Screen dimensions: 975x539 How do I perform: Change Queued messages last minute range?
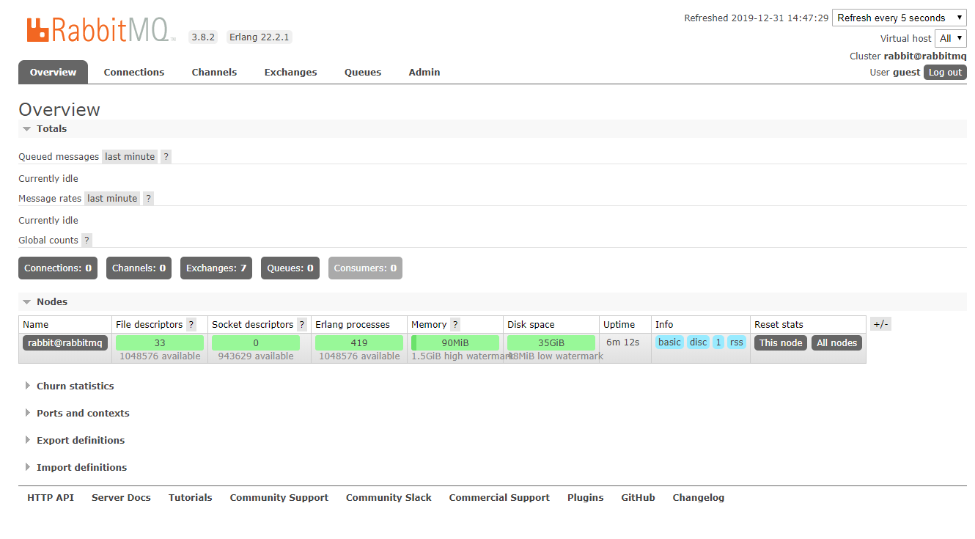click(x=130, y=156)
